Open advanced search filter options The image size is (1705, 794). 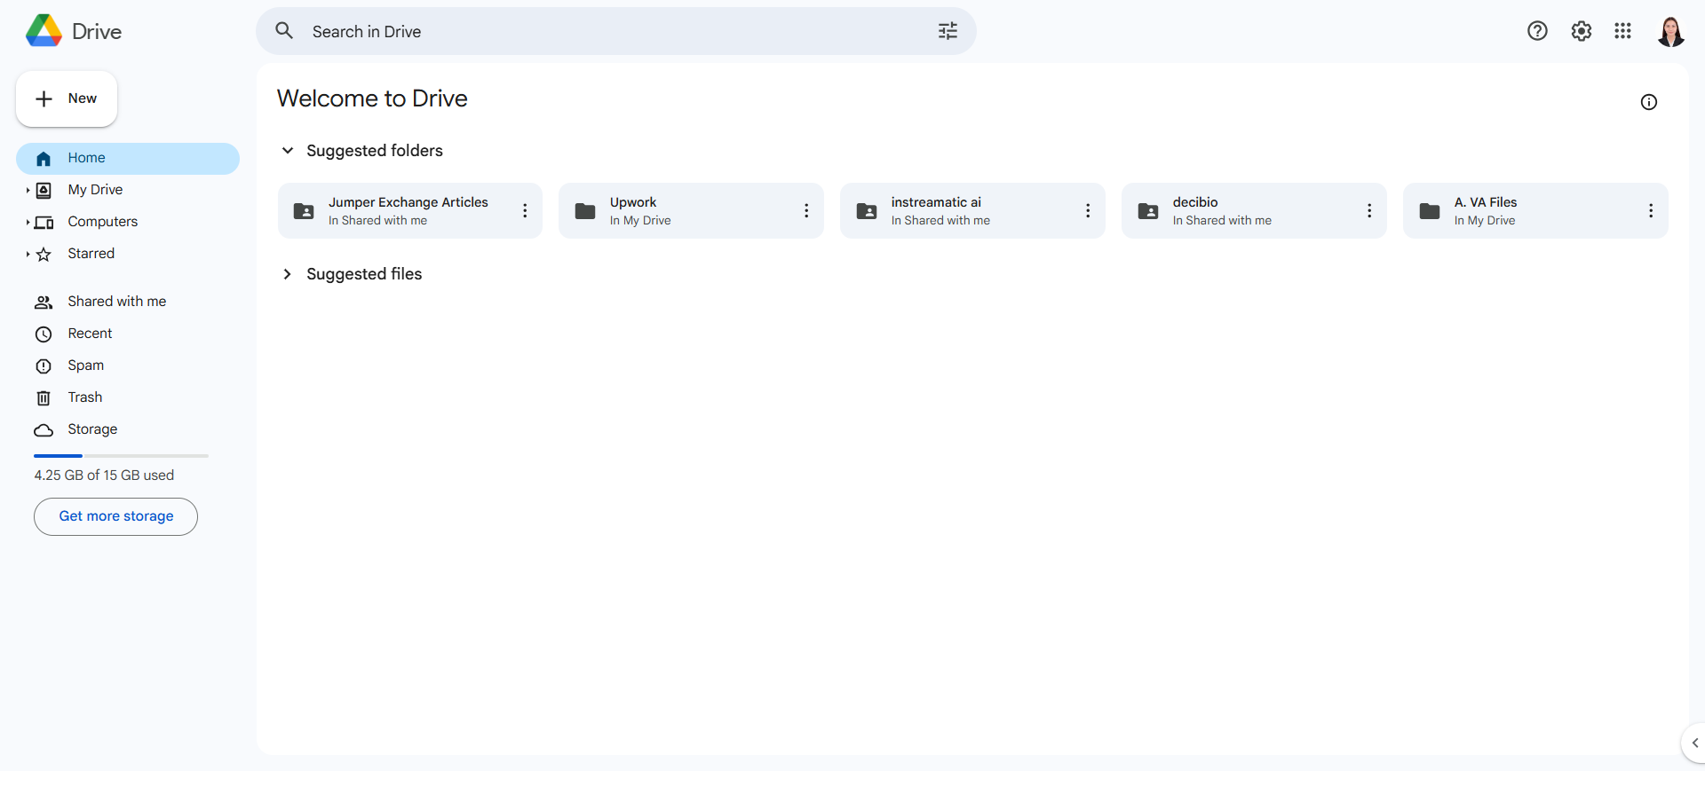click(948, 32)
